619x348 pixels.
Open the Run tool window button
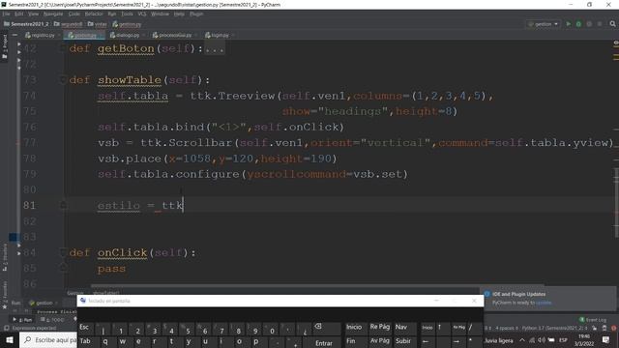click(22, 320)
